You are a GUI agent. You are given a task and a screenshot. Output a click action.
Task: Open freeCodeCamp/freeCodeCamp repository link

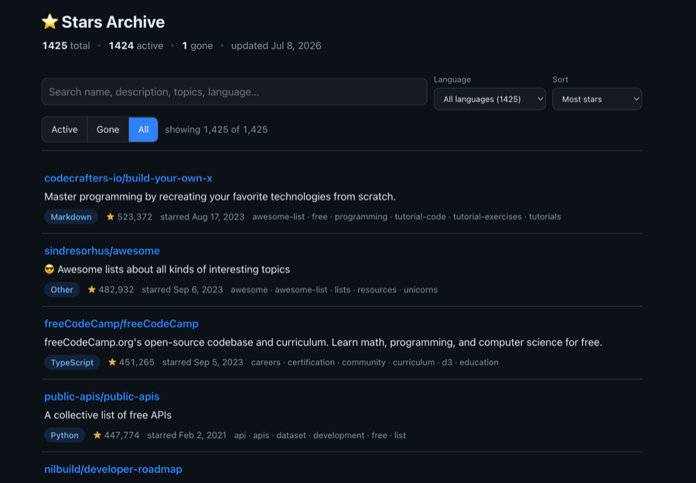pyautogui.click(x=121, y=323)
